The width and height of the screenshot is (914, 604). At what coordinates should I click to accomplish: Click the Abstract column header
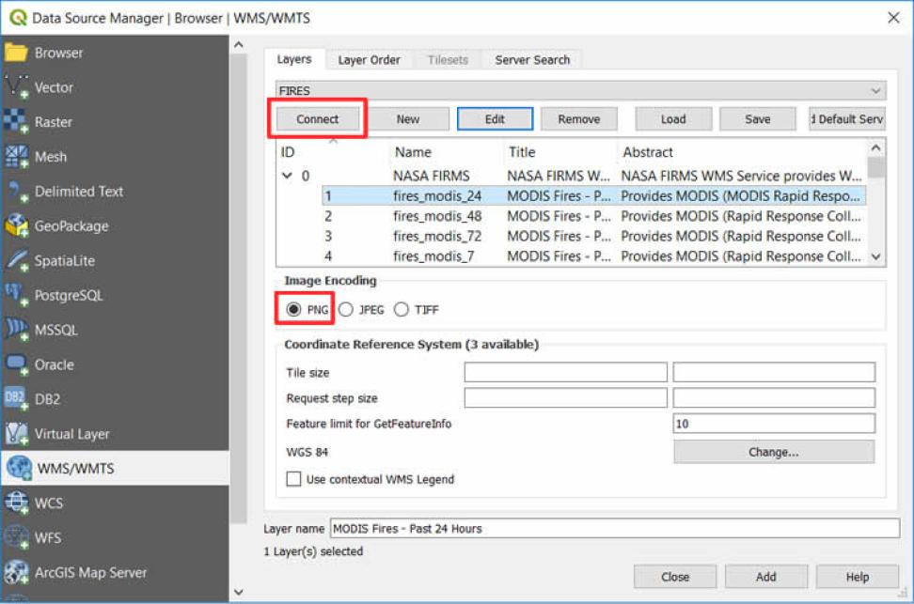(x=742, y=152)
